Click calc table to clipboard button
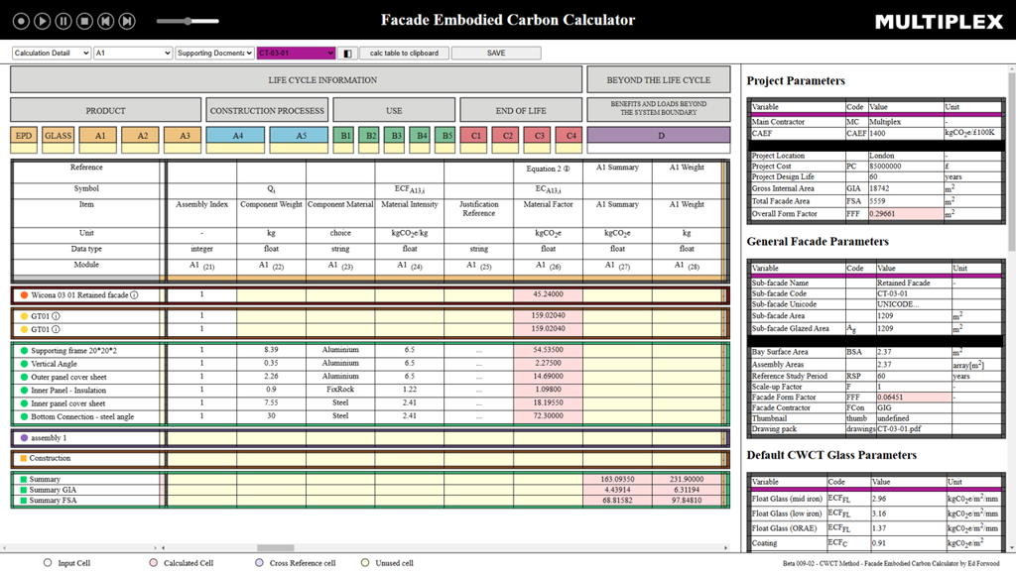Image resolution: width=1016 pixels, height=571 pixels. pos(405,54)
